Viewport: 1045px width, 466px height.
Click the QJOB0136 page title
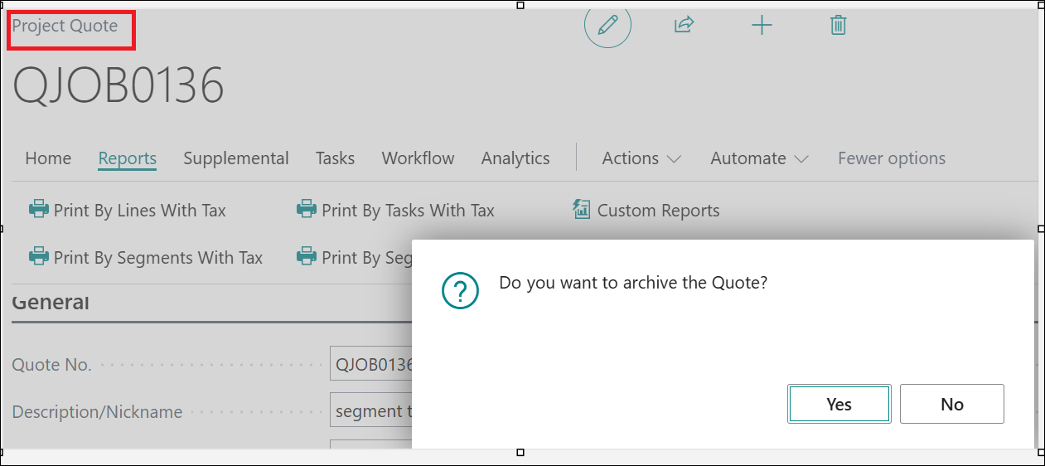(119, 85)
